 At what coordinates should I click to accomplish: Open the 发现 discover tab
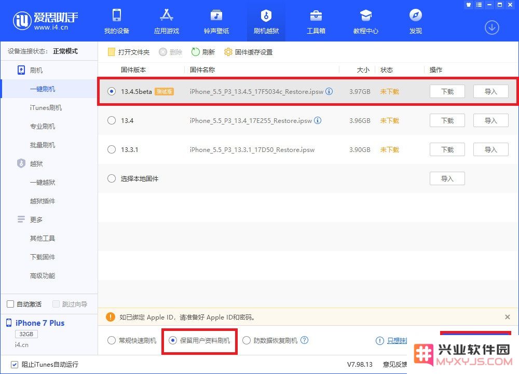415,21
